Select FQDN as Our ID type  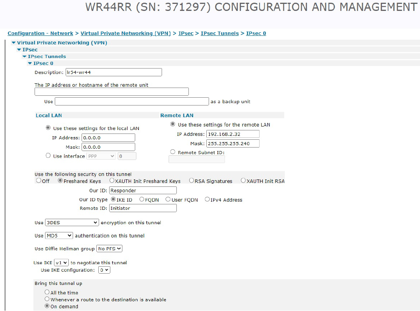142,199
